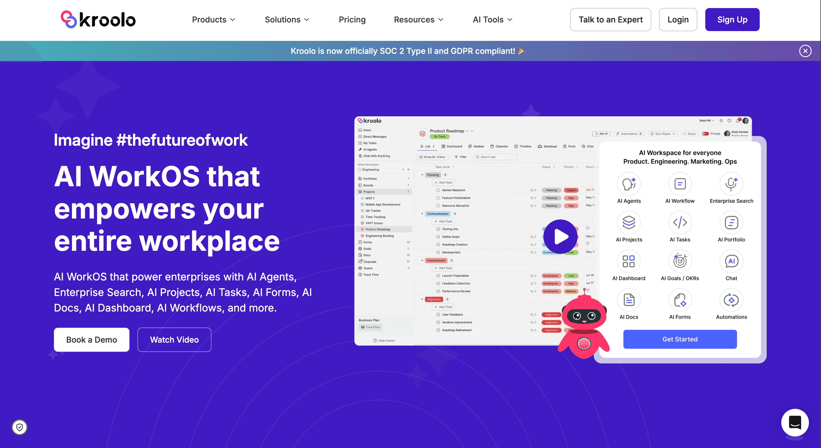The image size is (821, 448).
Task: Check the Market Research task circle
Action: (438, 190)
